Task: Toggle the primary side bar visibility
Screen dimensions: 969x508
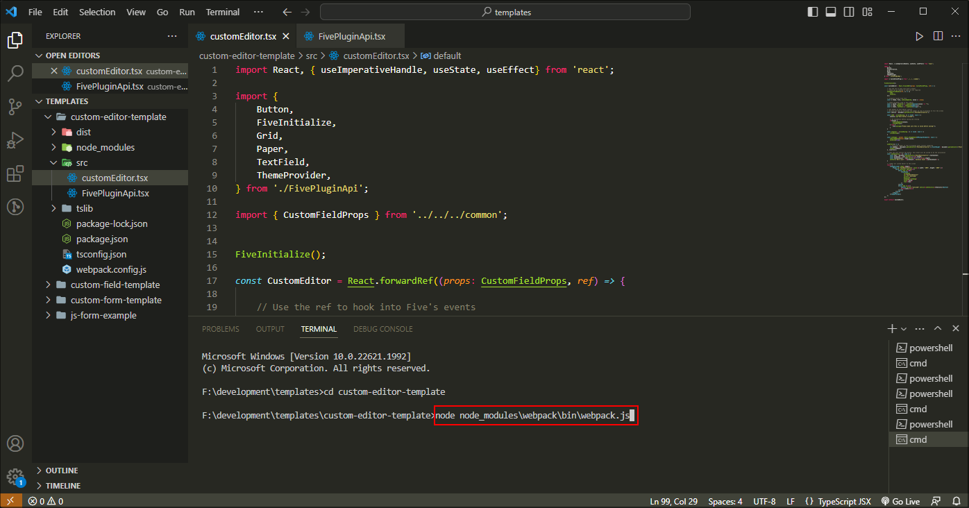Action: coord(812,11)
